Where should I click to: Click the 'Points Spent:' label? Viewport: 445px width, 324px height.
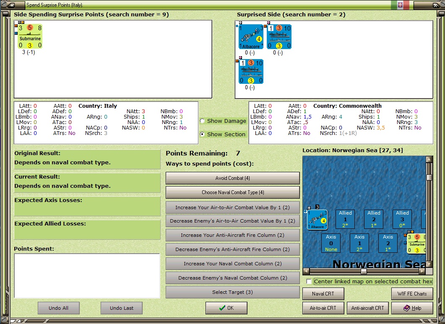(34, 249)
